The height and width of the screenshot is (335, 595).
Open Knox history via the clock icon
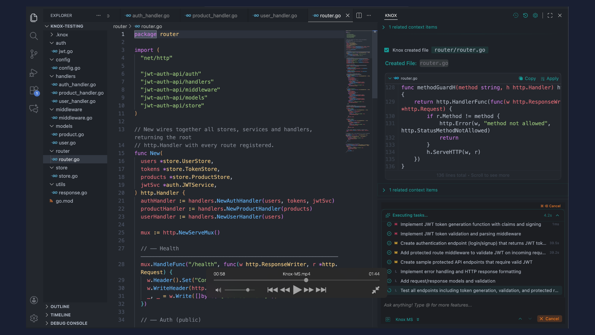coord(515,15)
